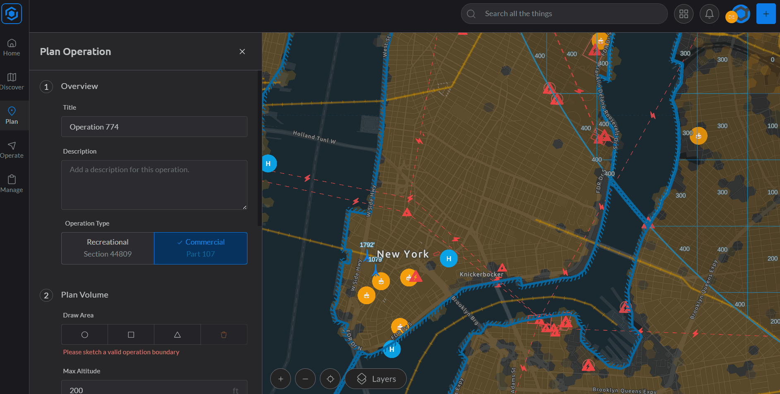Select the triangle polygon draw tool
The height and width of the screenshot is (394, 780).
177,334
